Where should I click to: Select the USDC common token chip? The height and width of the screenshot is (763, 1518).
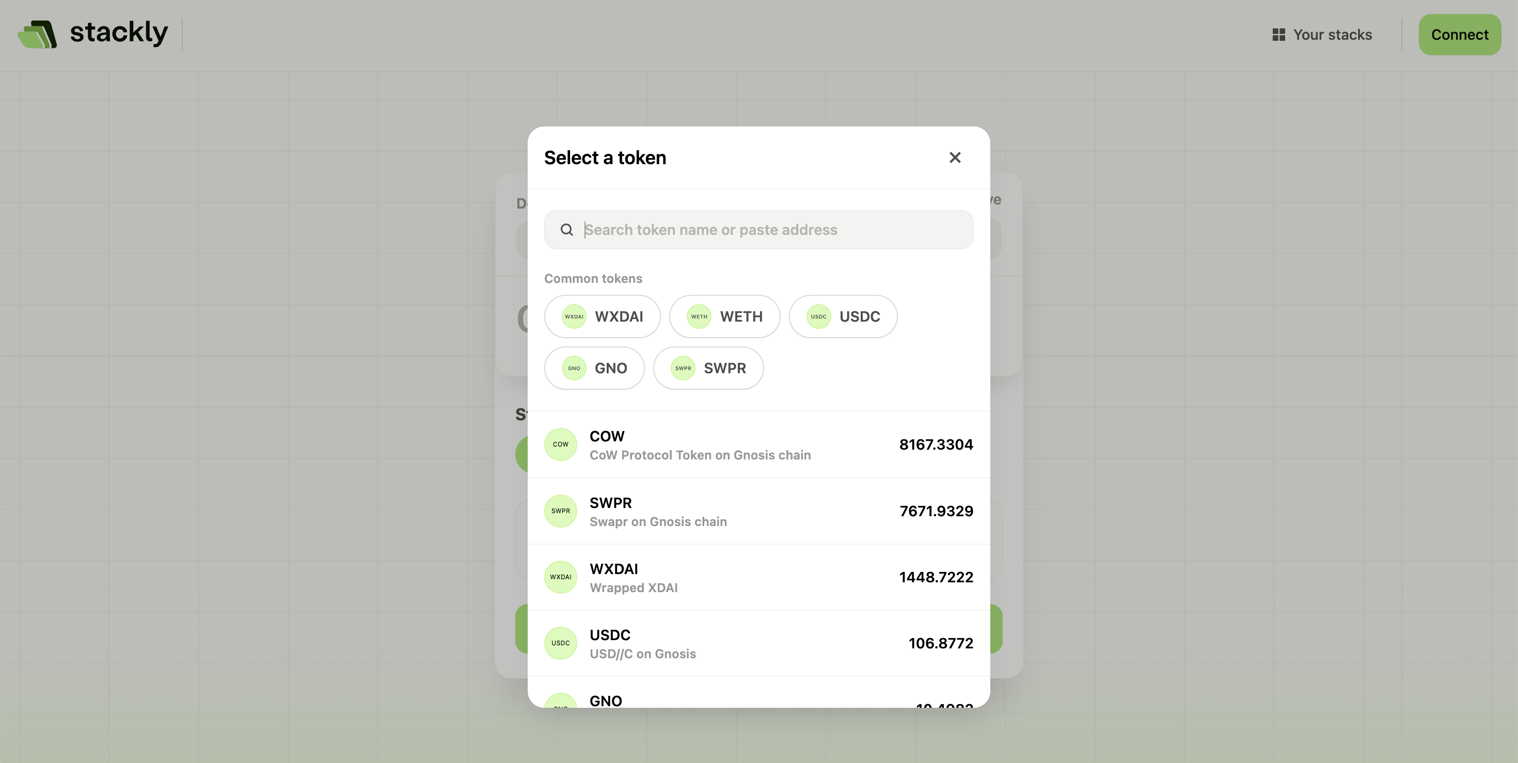(843, 316)
